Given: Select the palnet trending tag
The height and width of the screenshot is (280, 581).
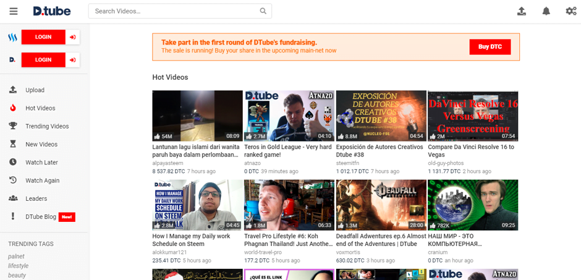Looking at the screenshot, I should [17, 257].
